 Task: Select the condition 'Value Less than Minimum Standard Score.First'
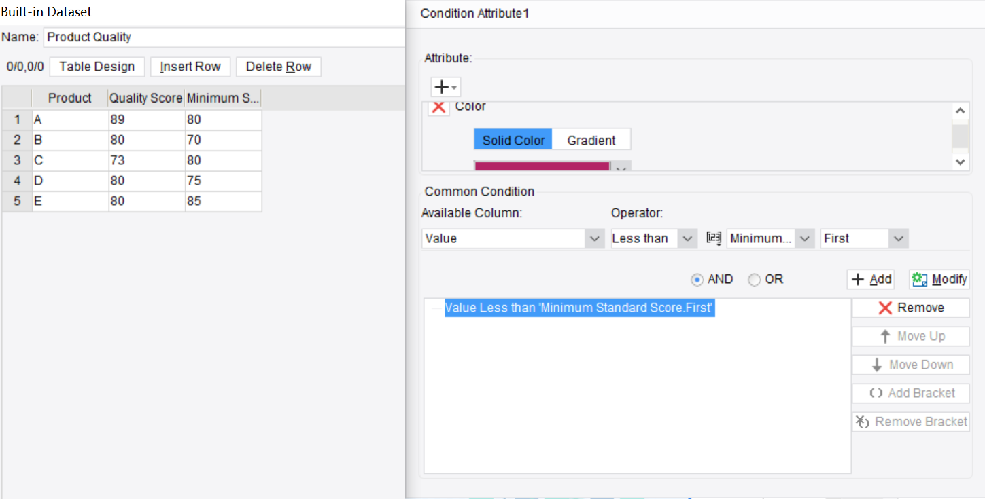click(x=579, y=308)
